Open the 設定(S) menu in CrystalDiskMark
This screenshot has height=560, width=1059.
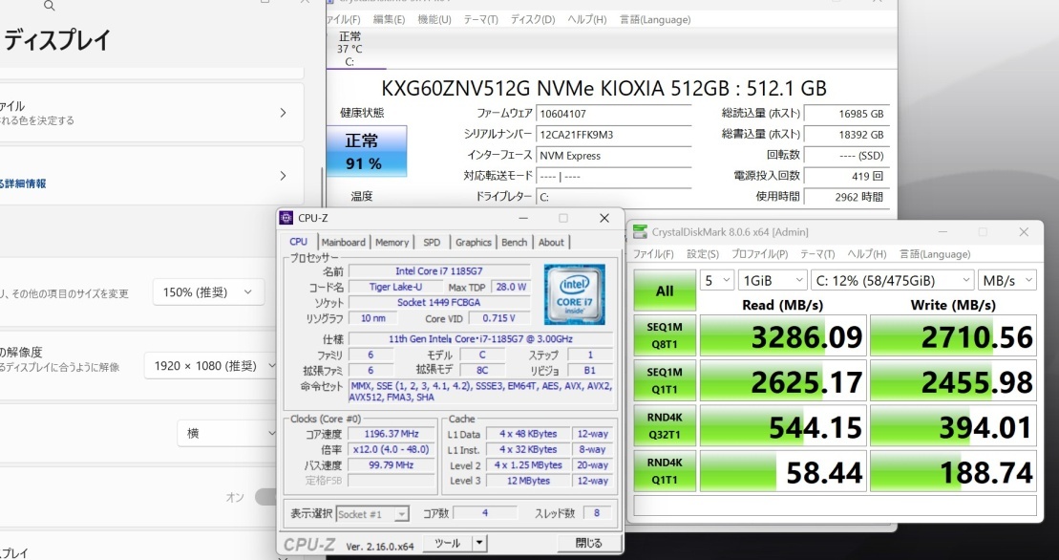coord(703,254)
